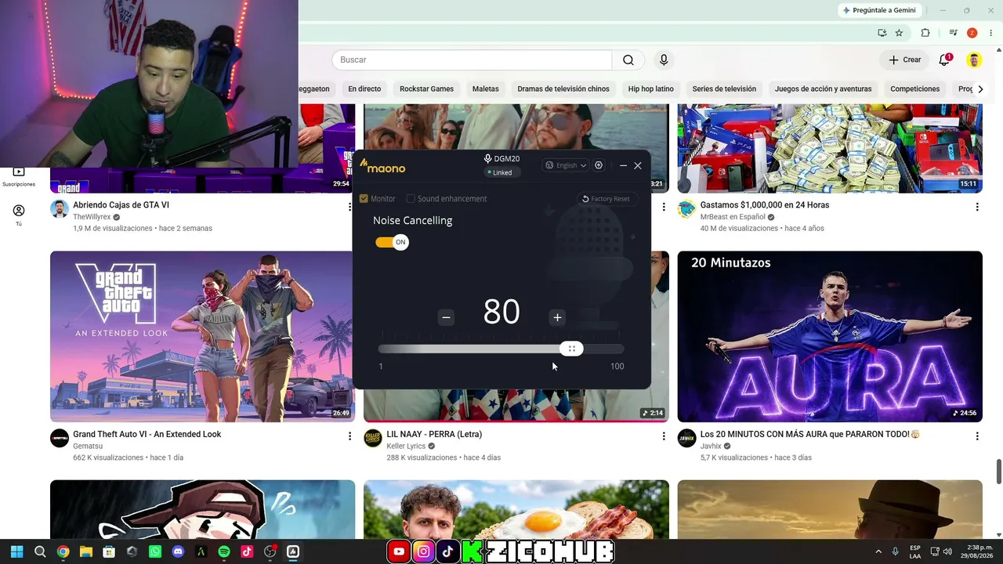Click the YouTube search magnifier button
Screen dimensions: 1003x564
click(628, 60)
